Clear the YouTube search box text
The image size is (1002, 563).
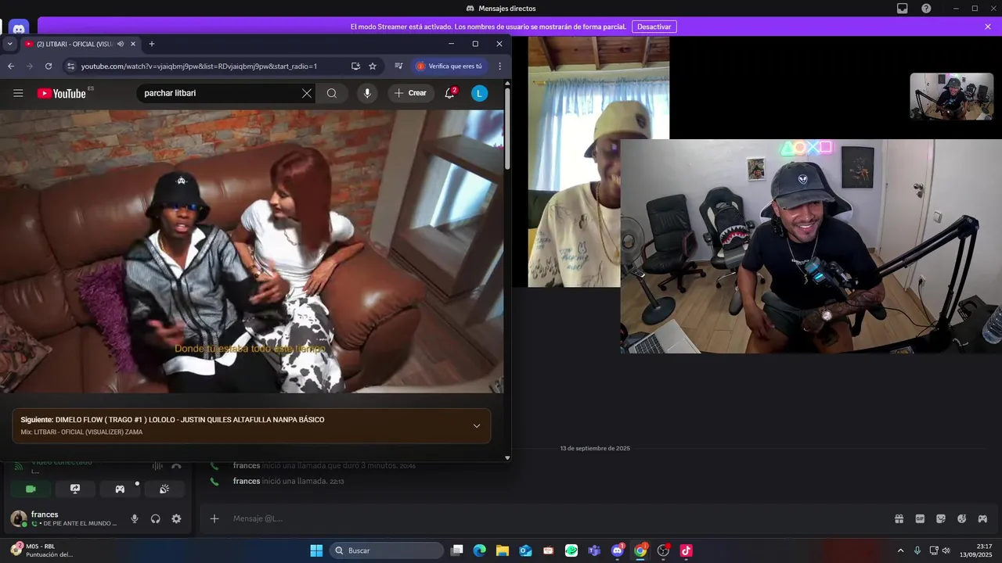[x=307, y=93]
